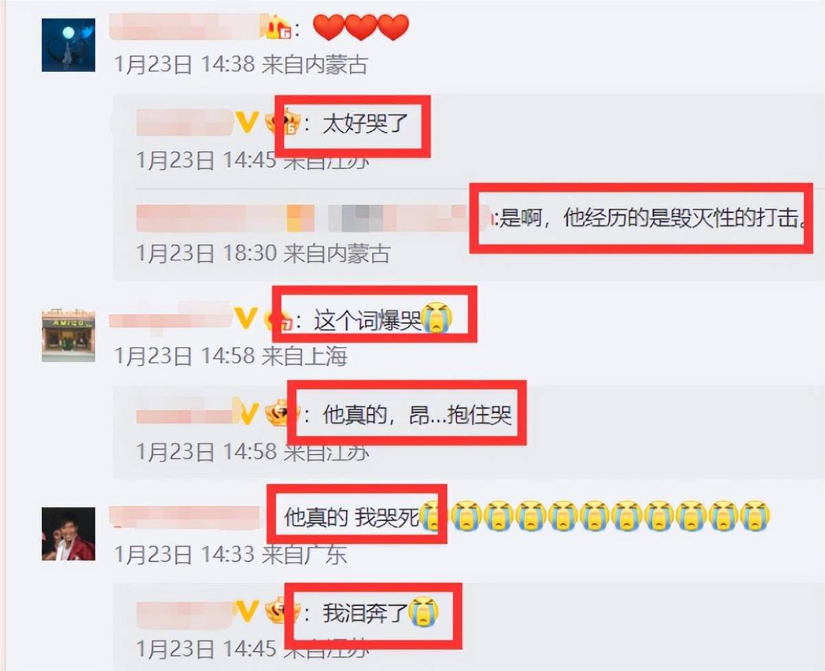The height and width of the screenshot is (671, 825).
Task: Click the timestamp 1月23日 14:38 来自内蒙古
Action: (x=241, y=65)
